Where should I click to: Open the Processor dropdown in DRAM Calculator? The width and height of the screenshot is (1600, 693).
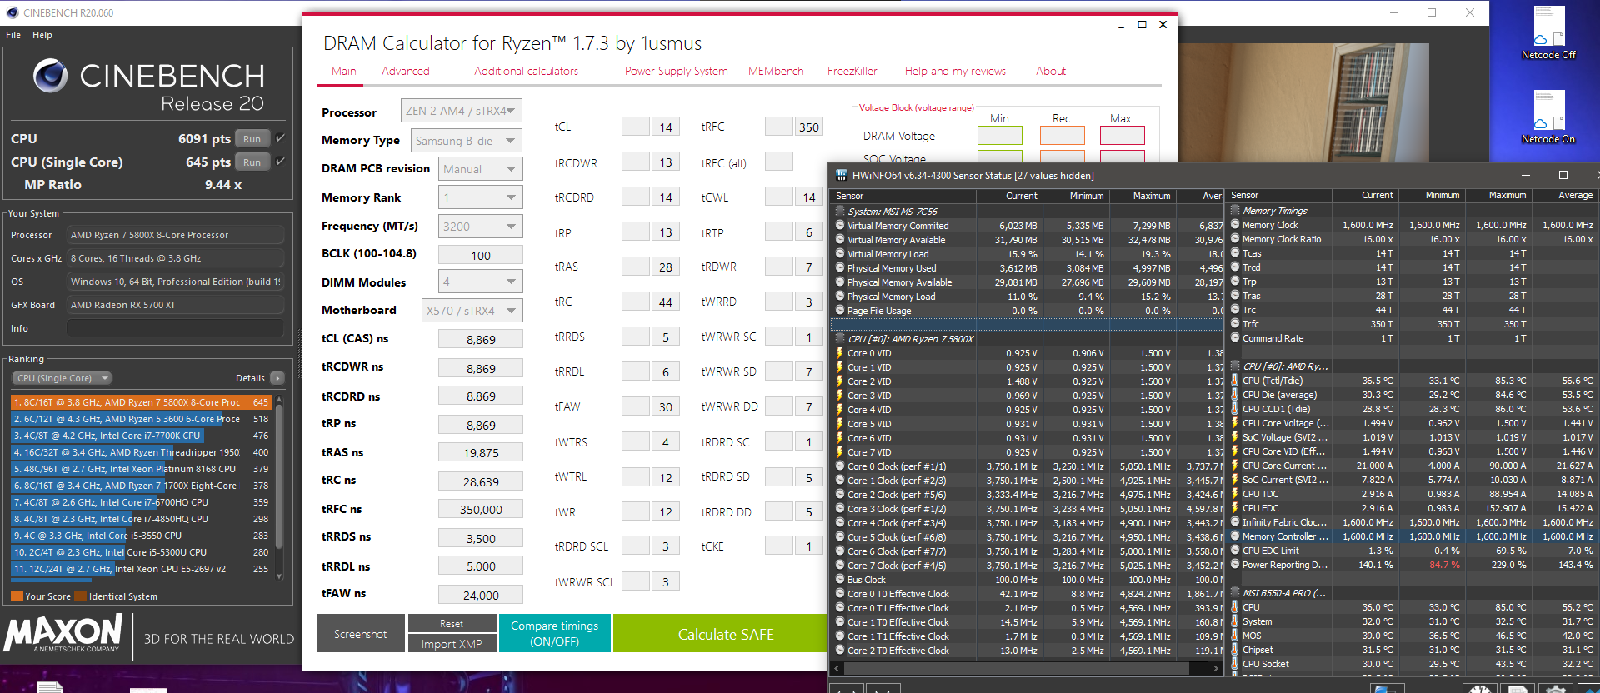tap(462, 111)
